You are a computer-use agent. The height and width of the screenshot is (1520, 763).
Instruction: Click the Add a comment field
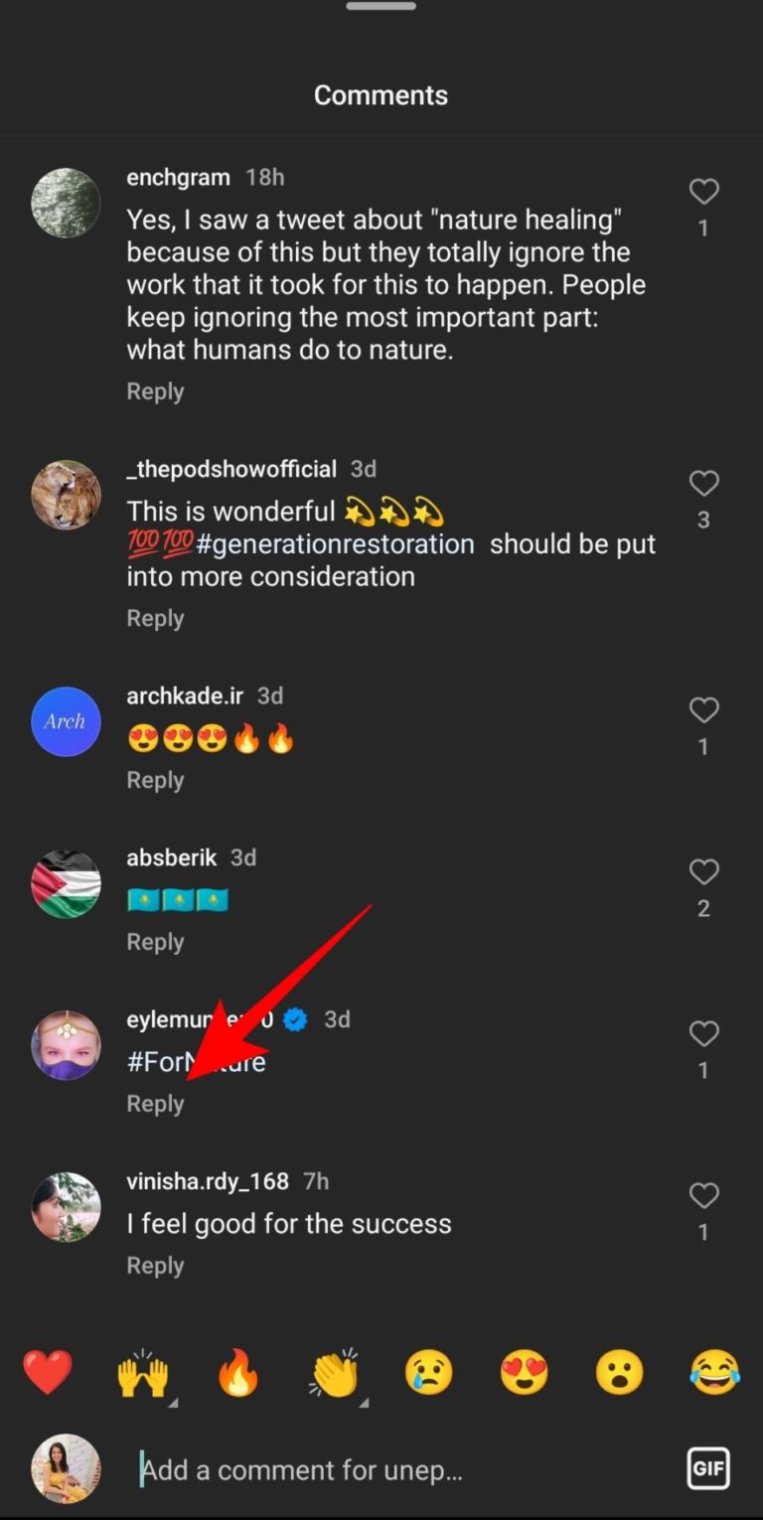tap(298, 1469)
